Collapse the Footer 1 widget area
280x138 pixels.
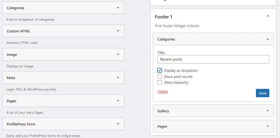[x=268, y=16]
